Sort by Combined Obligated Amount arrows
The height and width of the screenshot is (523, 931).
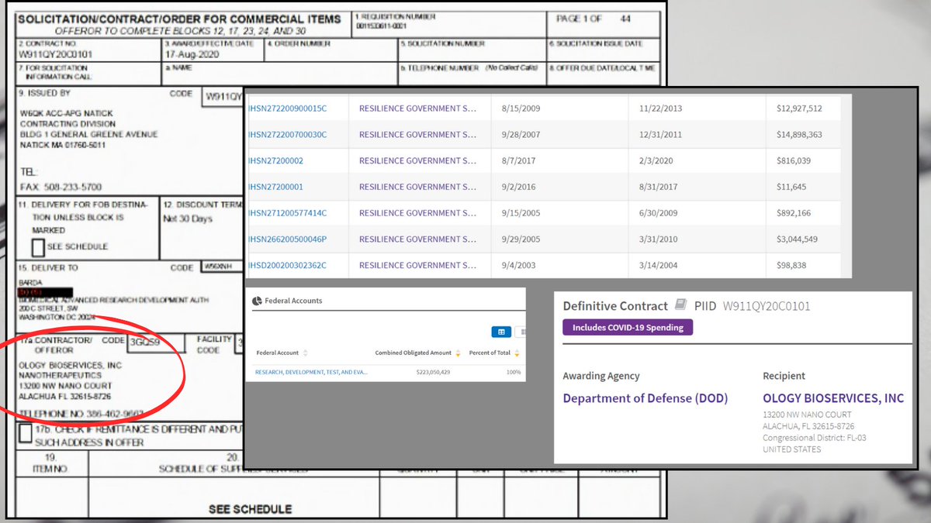click(458, 353)
